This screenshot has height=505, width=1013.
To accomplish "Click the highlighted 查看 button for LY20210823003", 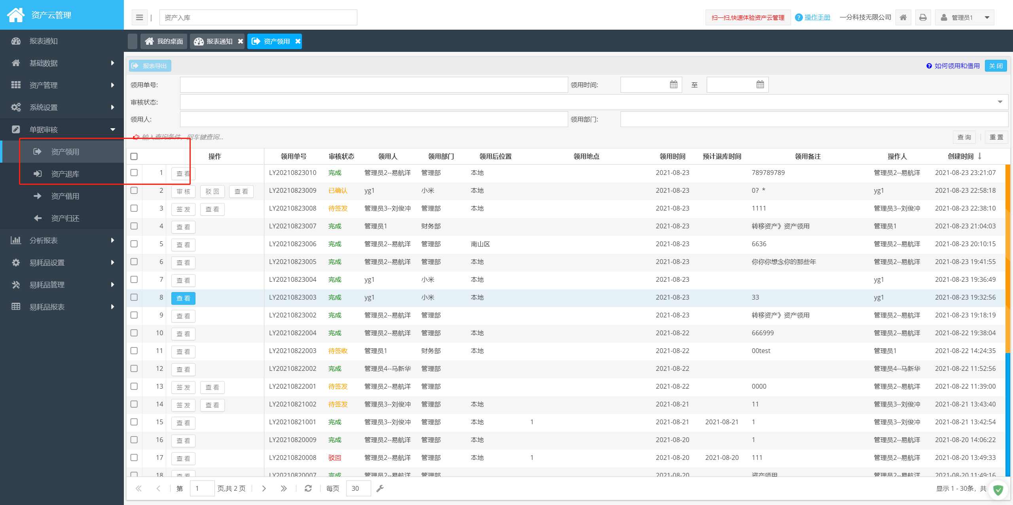I will click(x=183, y=298).
